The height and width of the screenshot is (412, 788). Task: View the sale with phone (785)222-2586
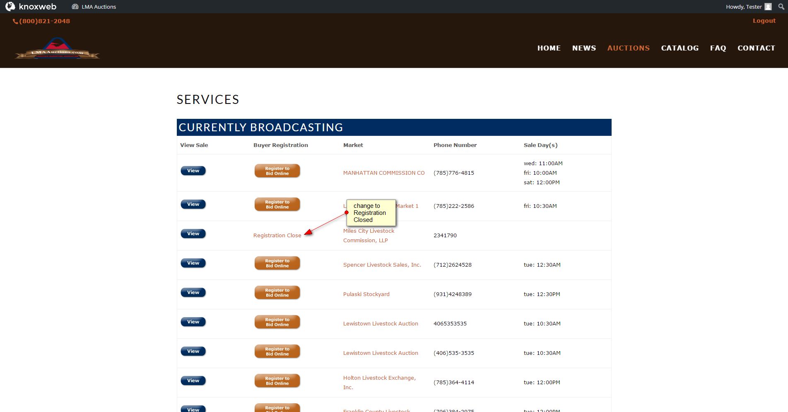(193, 204)
